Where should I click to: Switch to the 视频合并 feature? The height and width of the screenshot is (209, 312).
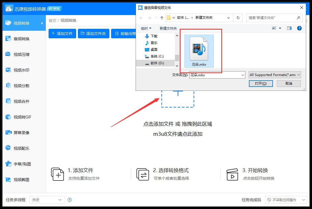(22, 101)
